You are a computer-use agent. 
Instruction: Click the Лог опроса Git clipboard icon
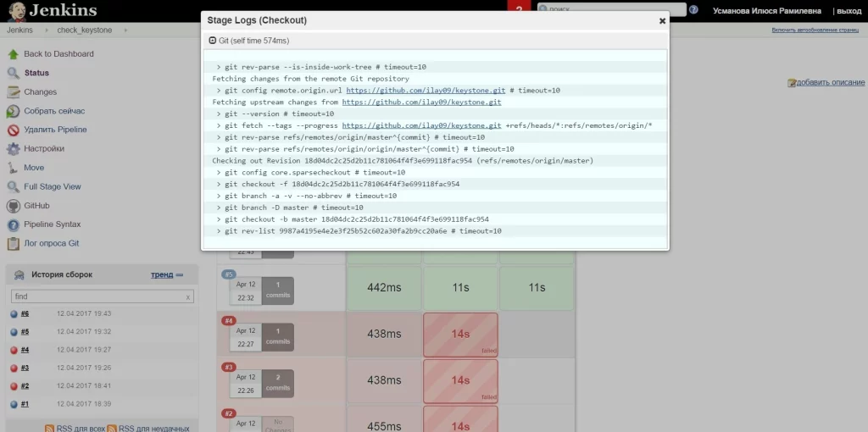tap(14, 243)
